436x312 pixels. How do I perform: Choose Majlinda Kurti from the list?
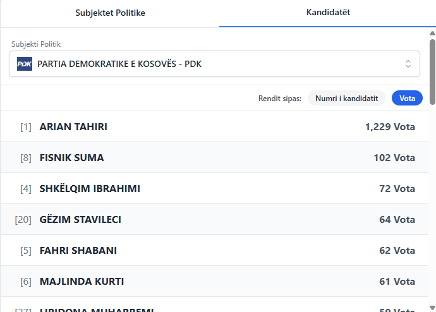pos(82,281)
